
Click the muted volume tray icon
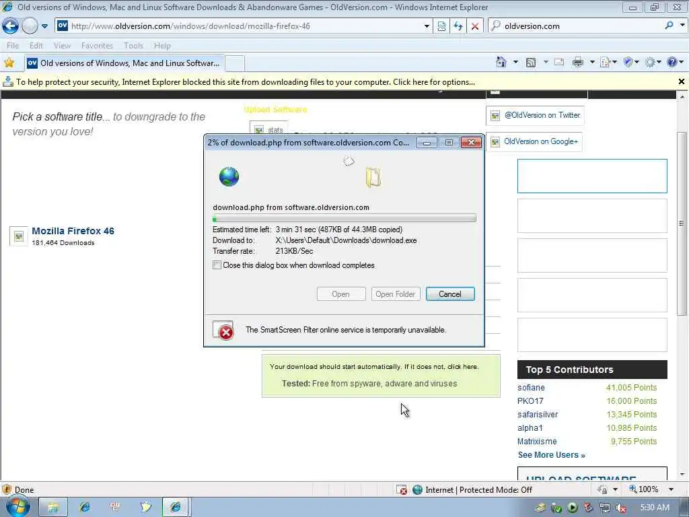(621, 508)
